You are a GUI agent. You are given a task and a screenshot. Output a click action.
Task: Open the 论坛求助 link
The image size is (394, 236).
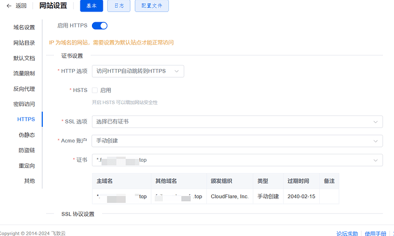click(x=347, y=234)
